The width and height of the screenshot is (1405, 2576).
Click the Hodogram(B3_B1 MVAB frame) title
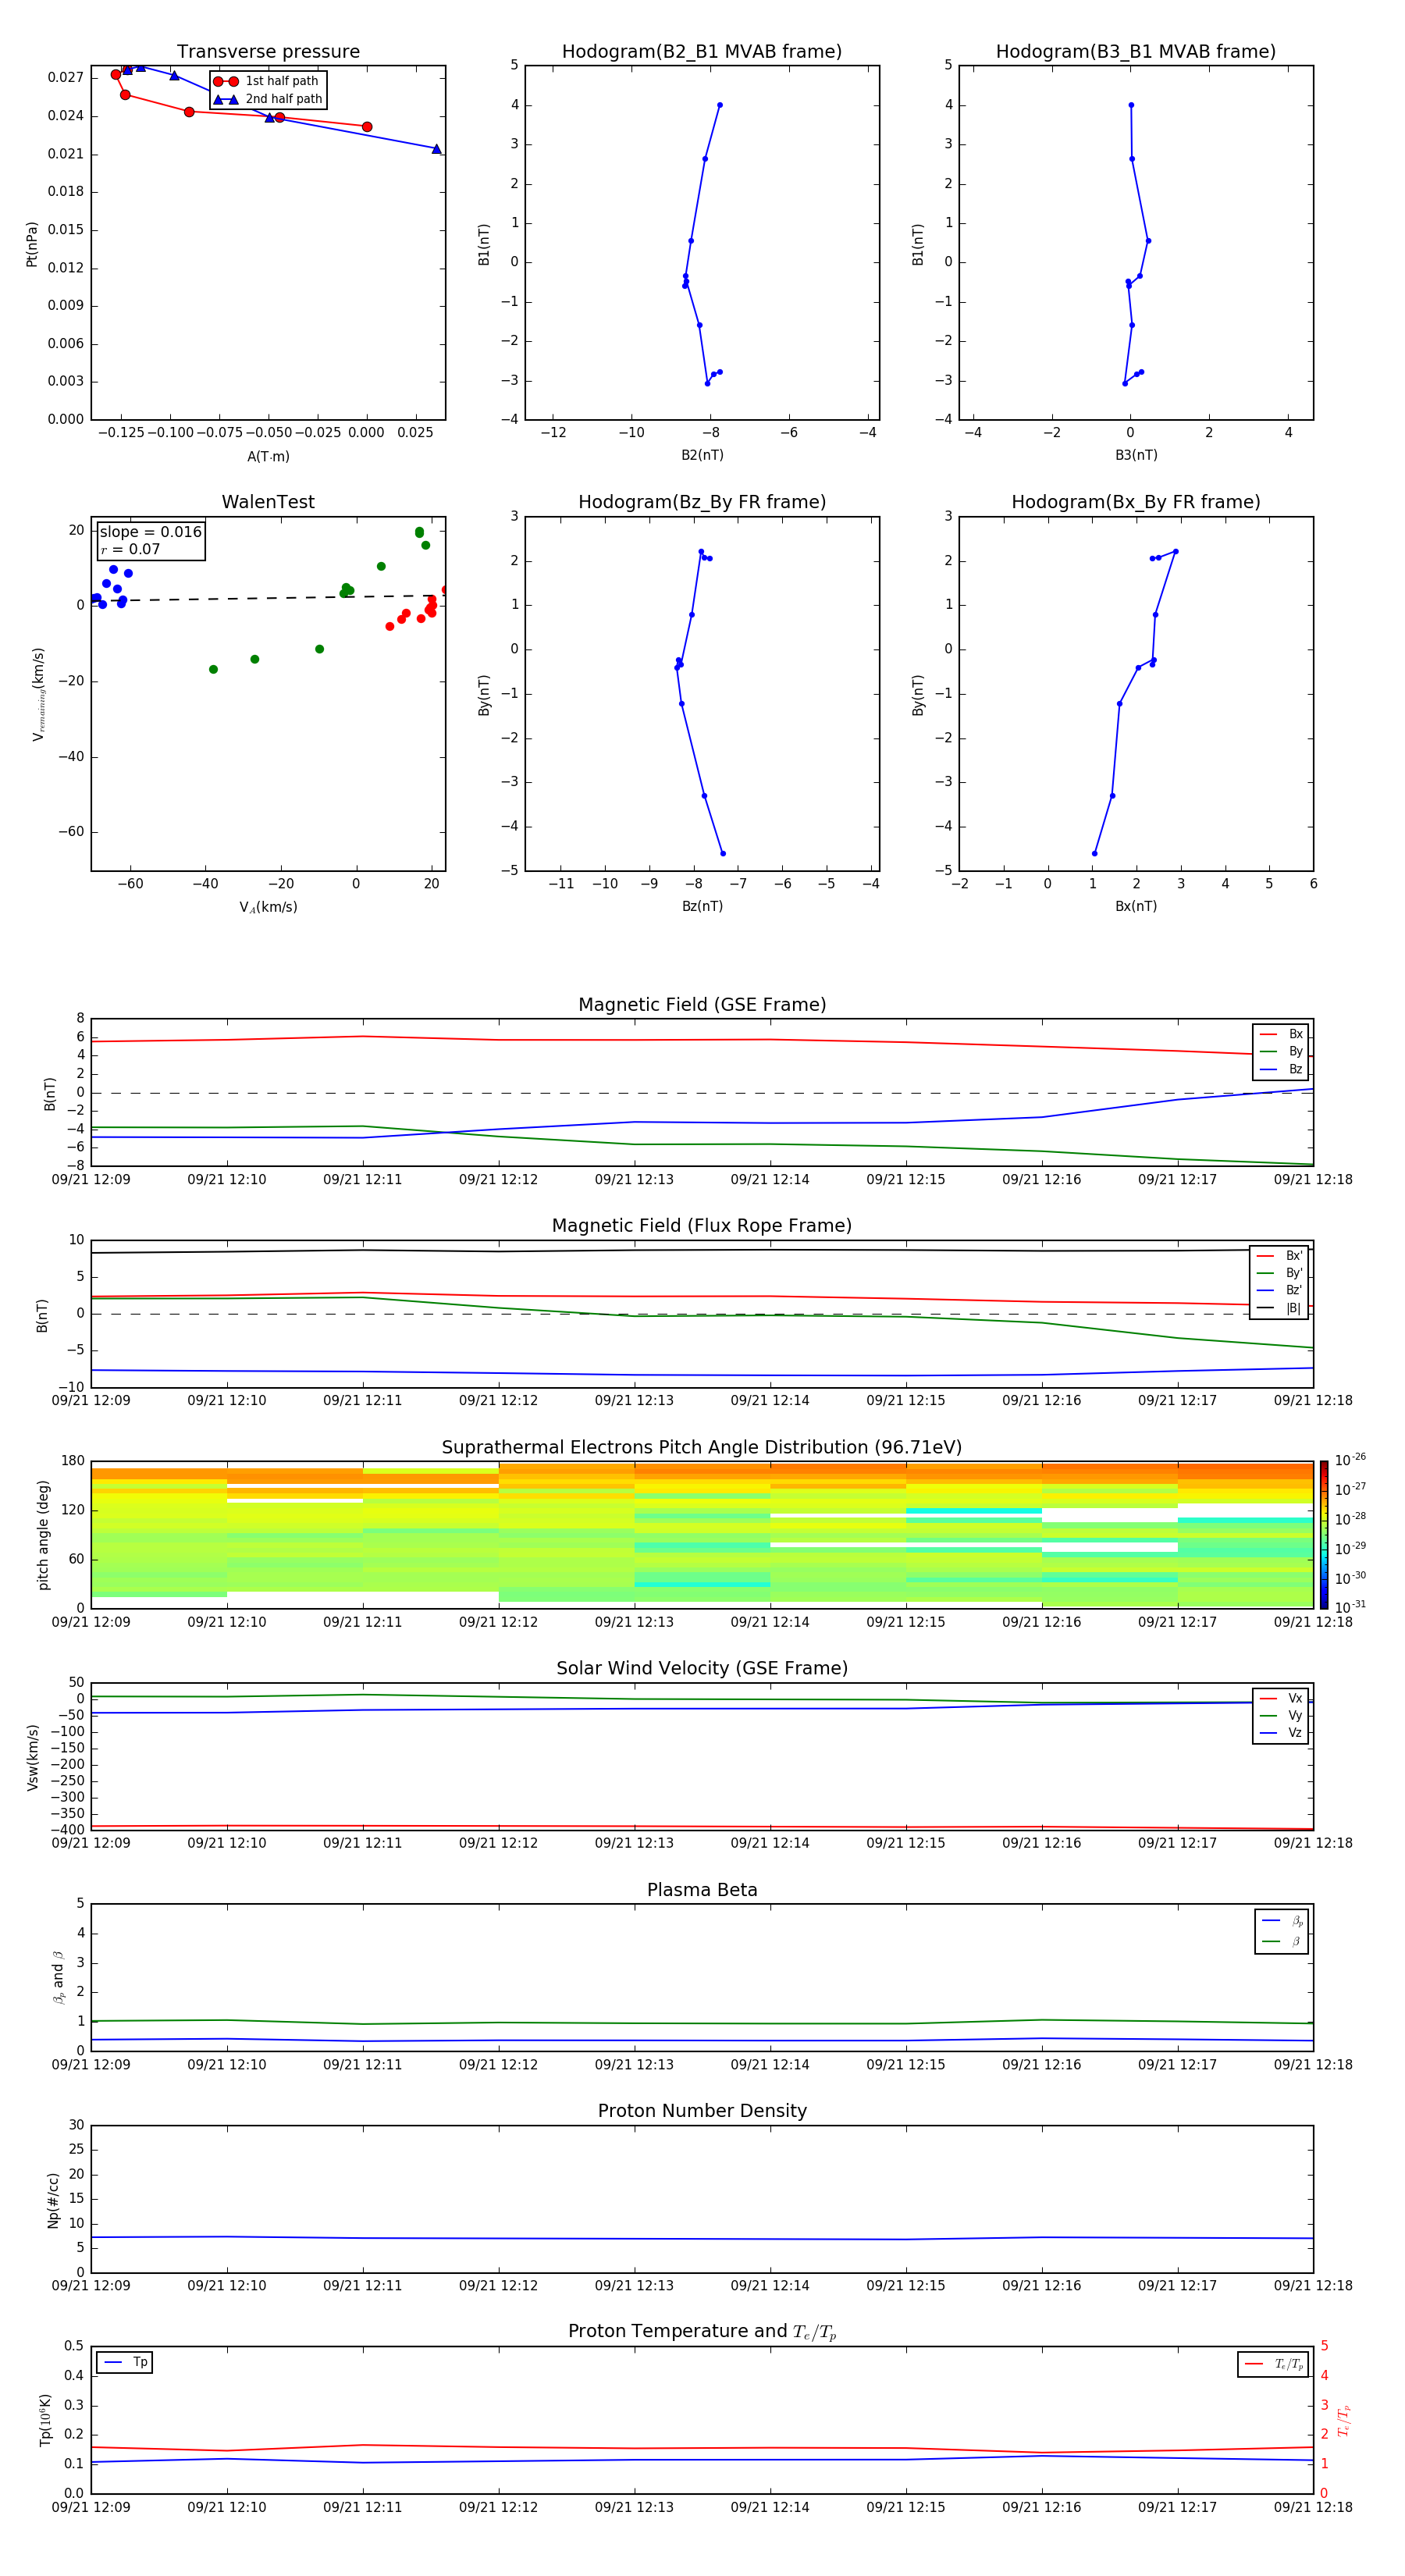pos(1136,52)
